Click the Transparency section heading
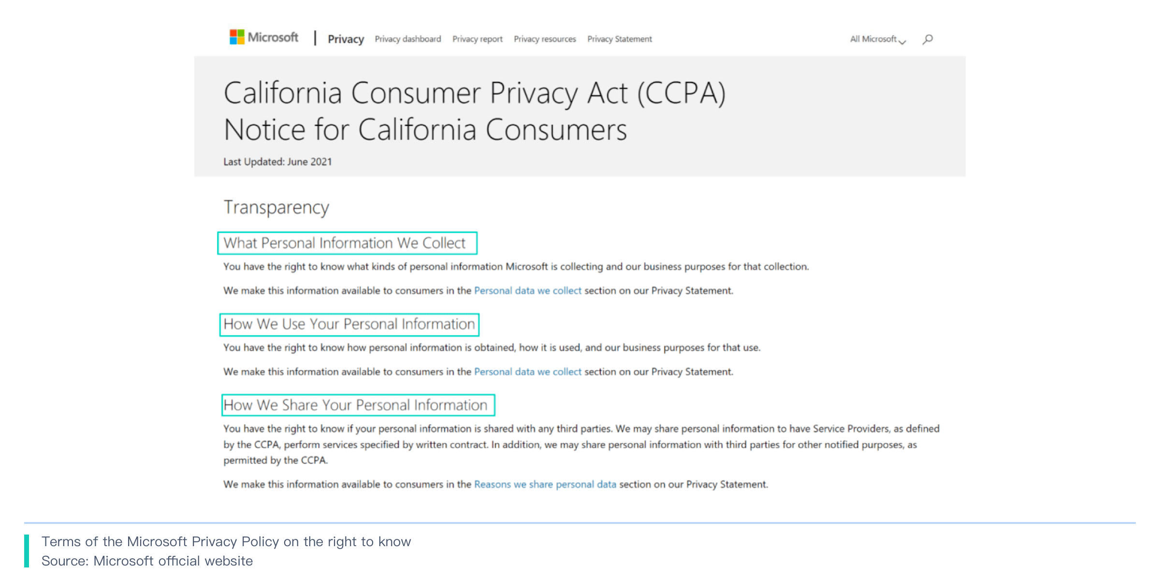The image size is (1160, 580). click(x=276, y=208)
